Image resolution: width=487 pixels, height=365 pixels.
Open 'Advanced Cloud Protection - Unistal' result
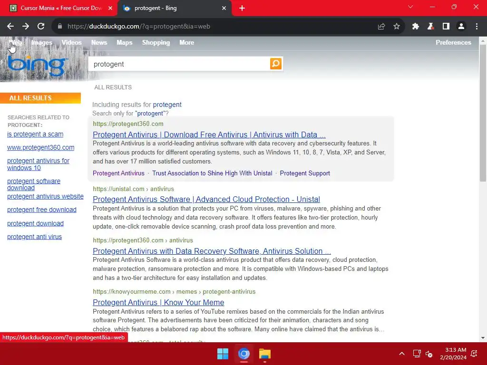tap(206, 199)
